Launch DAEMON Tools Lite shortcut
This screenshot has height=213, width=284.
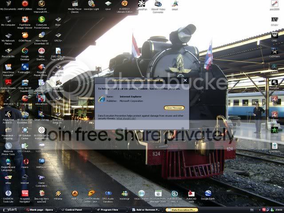8,193
